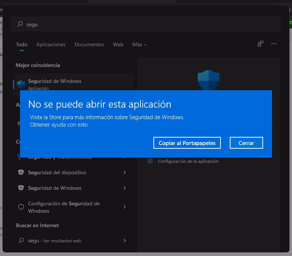Image resolution: width=292 pixels, height=256 pixels.
Task: Click the blue shield icon of best match
Action: pos(21,85)
